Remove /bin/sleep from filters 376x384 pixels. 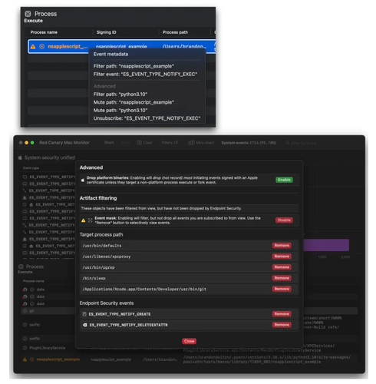[282, 278]
